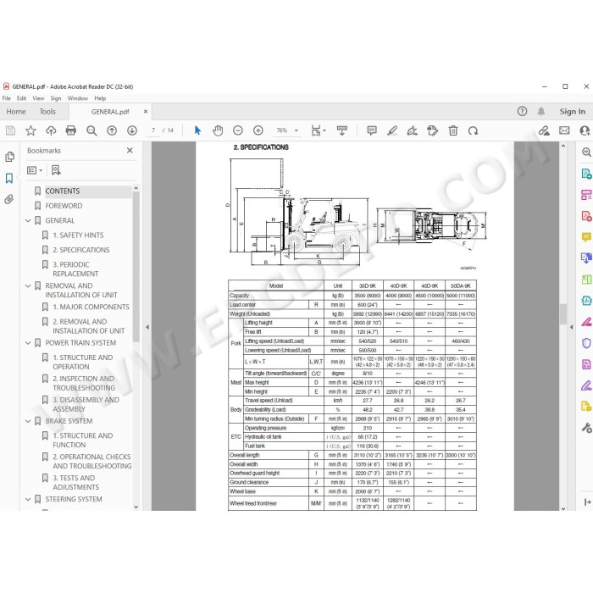Open notifications bell icon
Image resolution: width=593 pixels, height=593 pixels.
(x=541, y=111)
